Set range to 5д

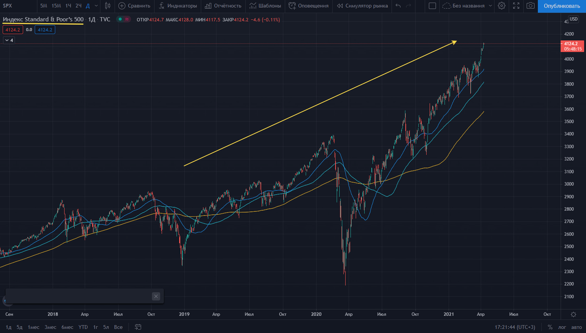[x=20, y=327]
